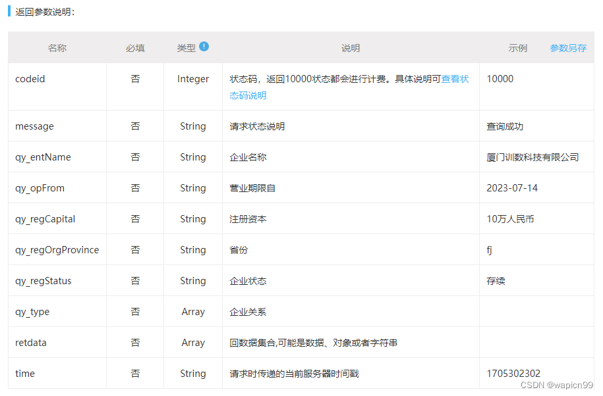This screenshot has width=603, height=396.
Task: Click the description 注册资本
Action: [248, 219]
